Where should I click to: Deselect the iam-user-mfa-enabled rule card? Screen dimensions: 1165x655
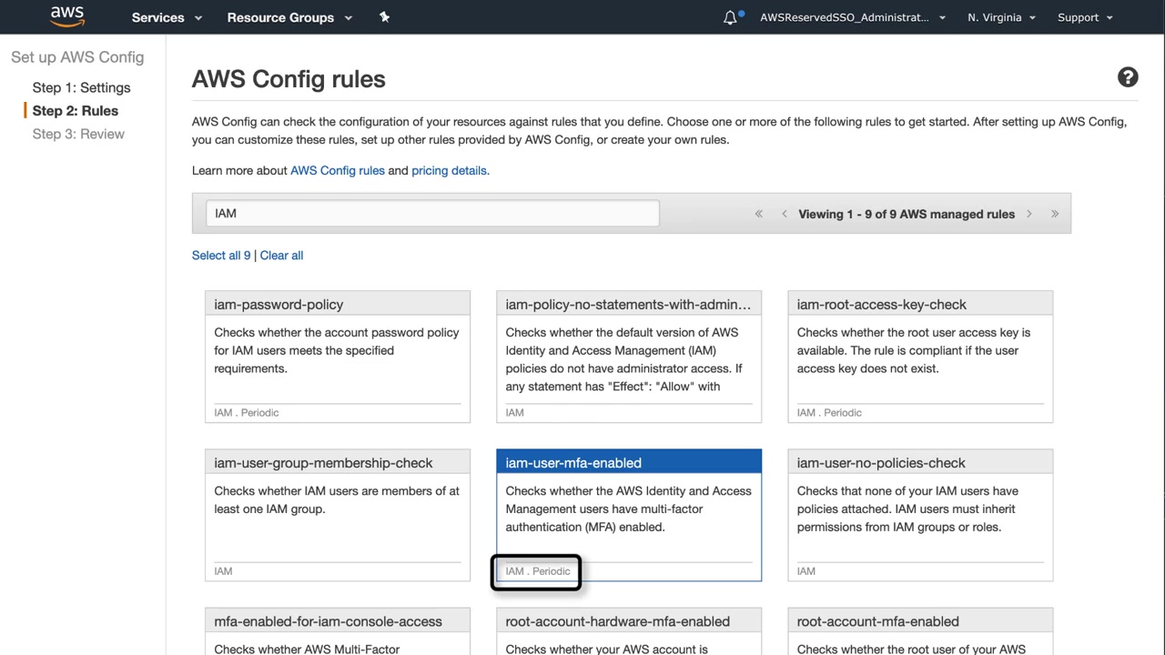(x=628, y=514)
